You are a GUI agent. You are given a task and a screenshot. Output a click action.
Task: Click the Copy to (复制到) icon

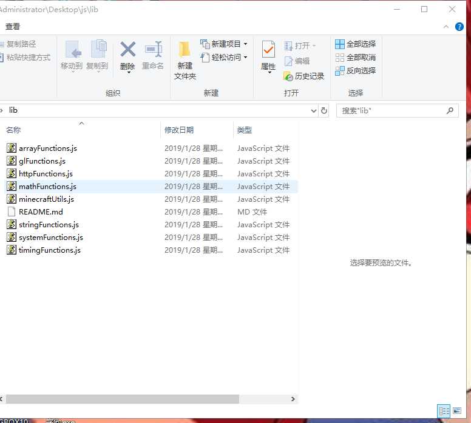pyautogui.click(x=98, y=49)
